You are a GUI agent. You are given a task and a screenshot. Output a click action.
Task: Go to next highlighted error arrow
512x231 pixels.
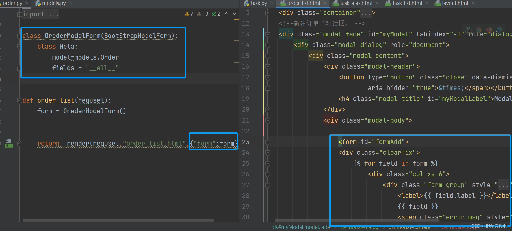235,14
